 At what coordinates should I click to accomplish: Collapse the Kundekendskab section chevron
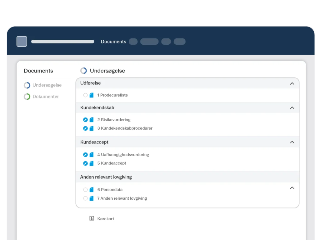292,108
